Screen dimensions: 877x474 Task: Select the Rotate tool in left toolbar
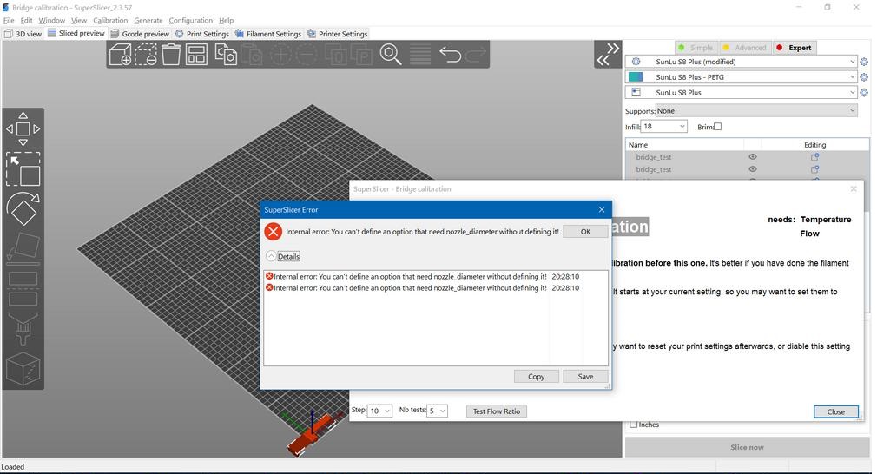23,208
